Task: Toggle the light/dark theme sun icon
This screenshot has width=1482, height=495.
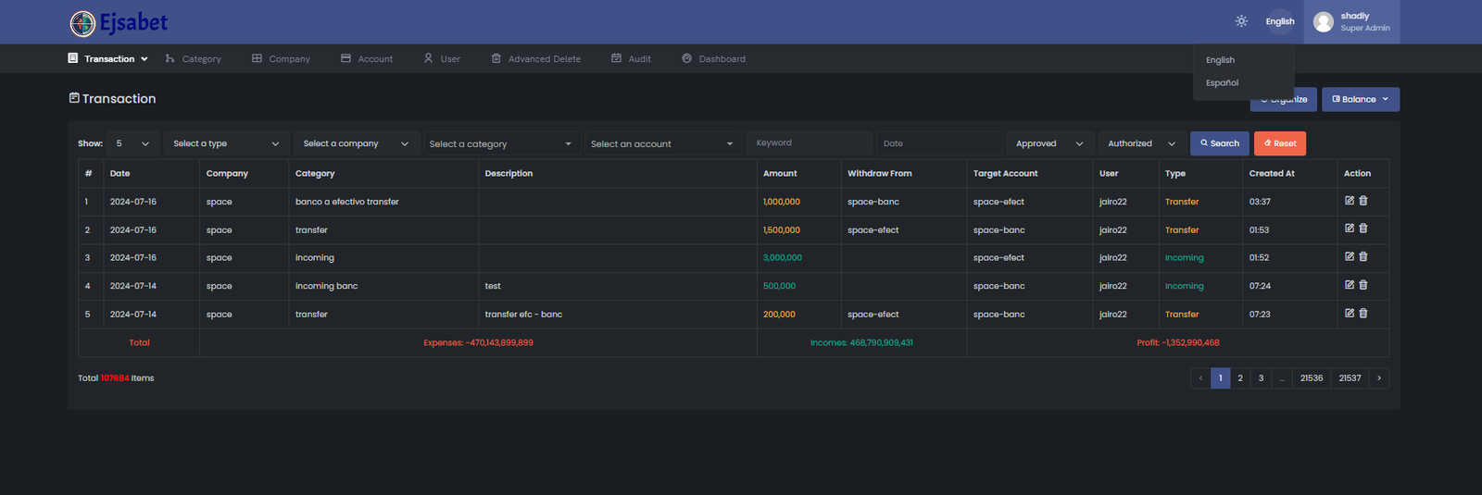Action: coord(1241,21)
